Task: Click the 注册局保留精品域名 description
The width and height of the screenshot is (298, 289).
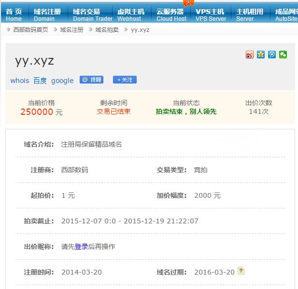Action: pyautogui.click(x=91, y=144)
